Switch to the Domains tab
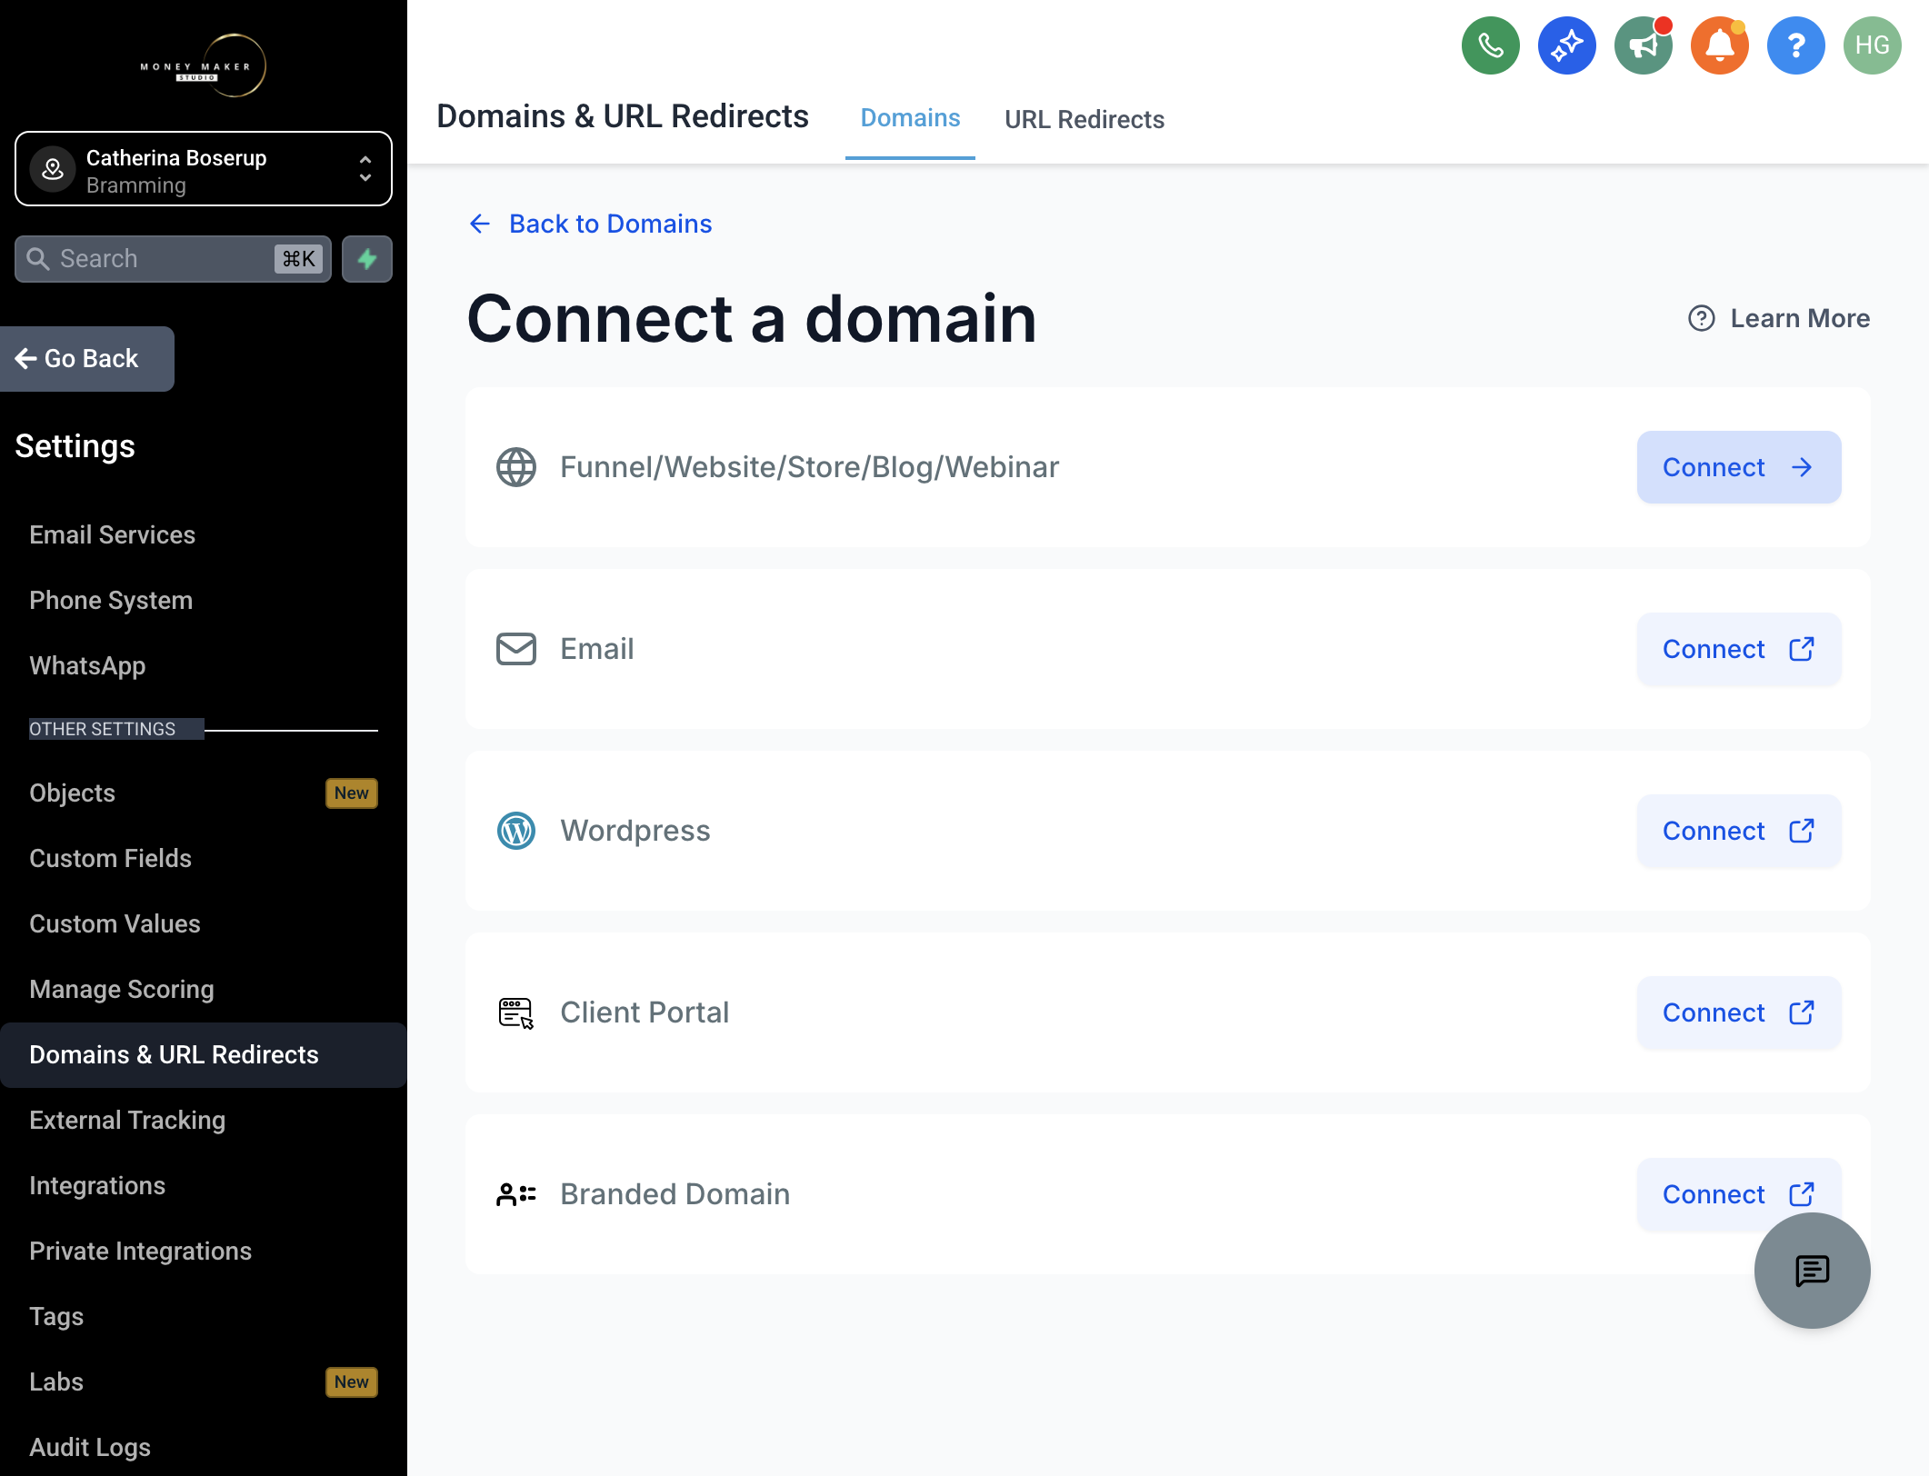1929x1476 pixels. click(x=910, y=118)
